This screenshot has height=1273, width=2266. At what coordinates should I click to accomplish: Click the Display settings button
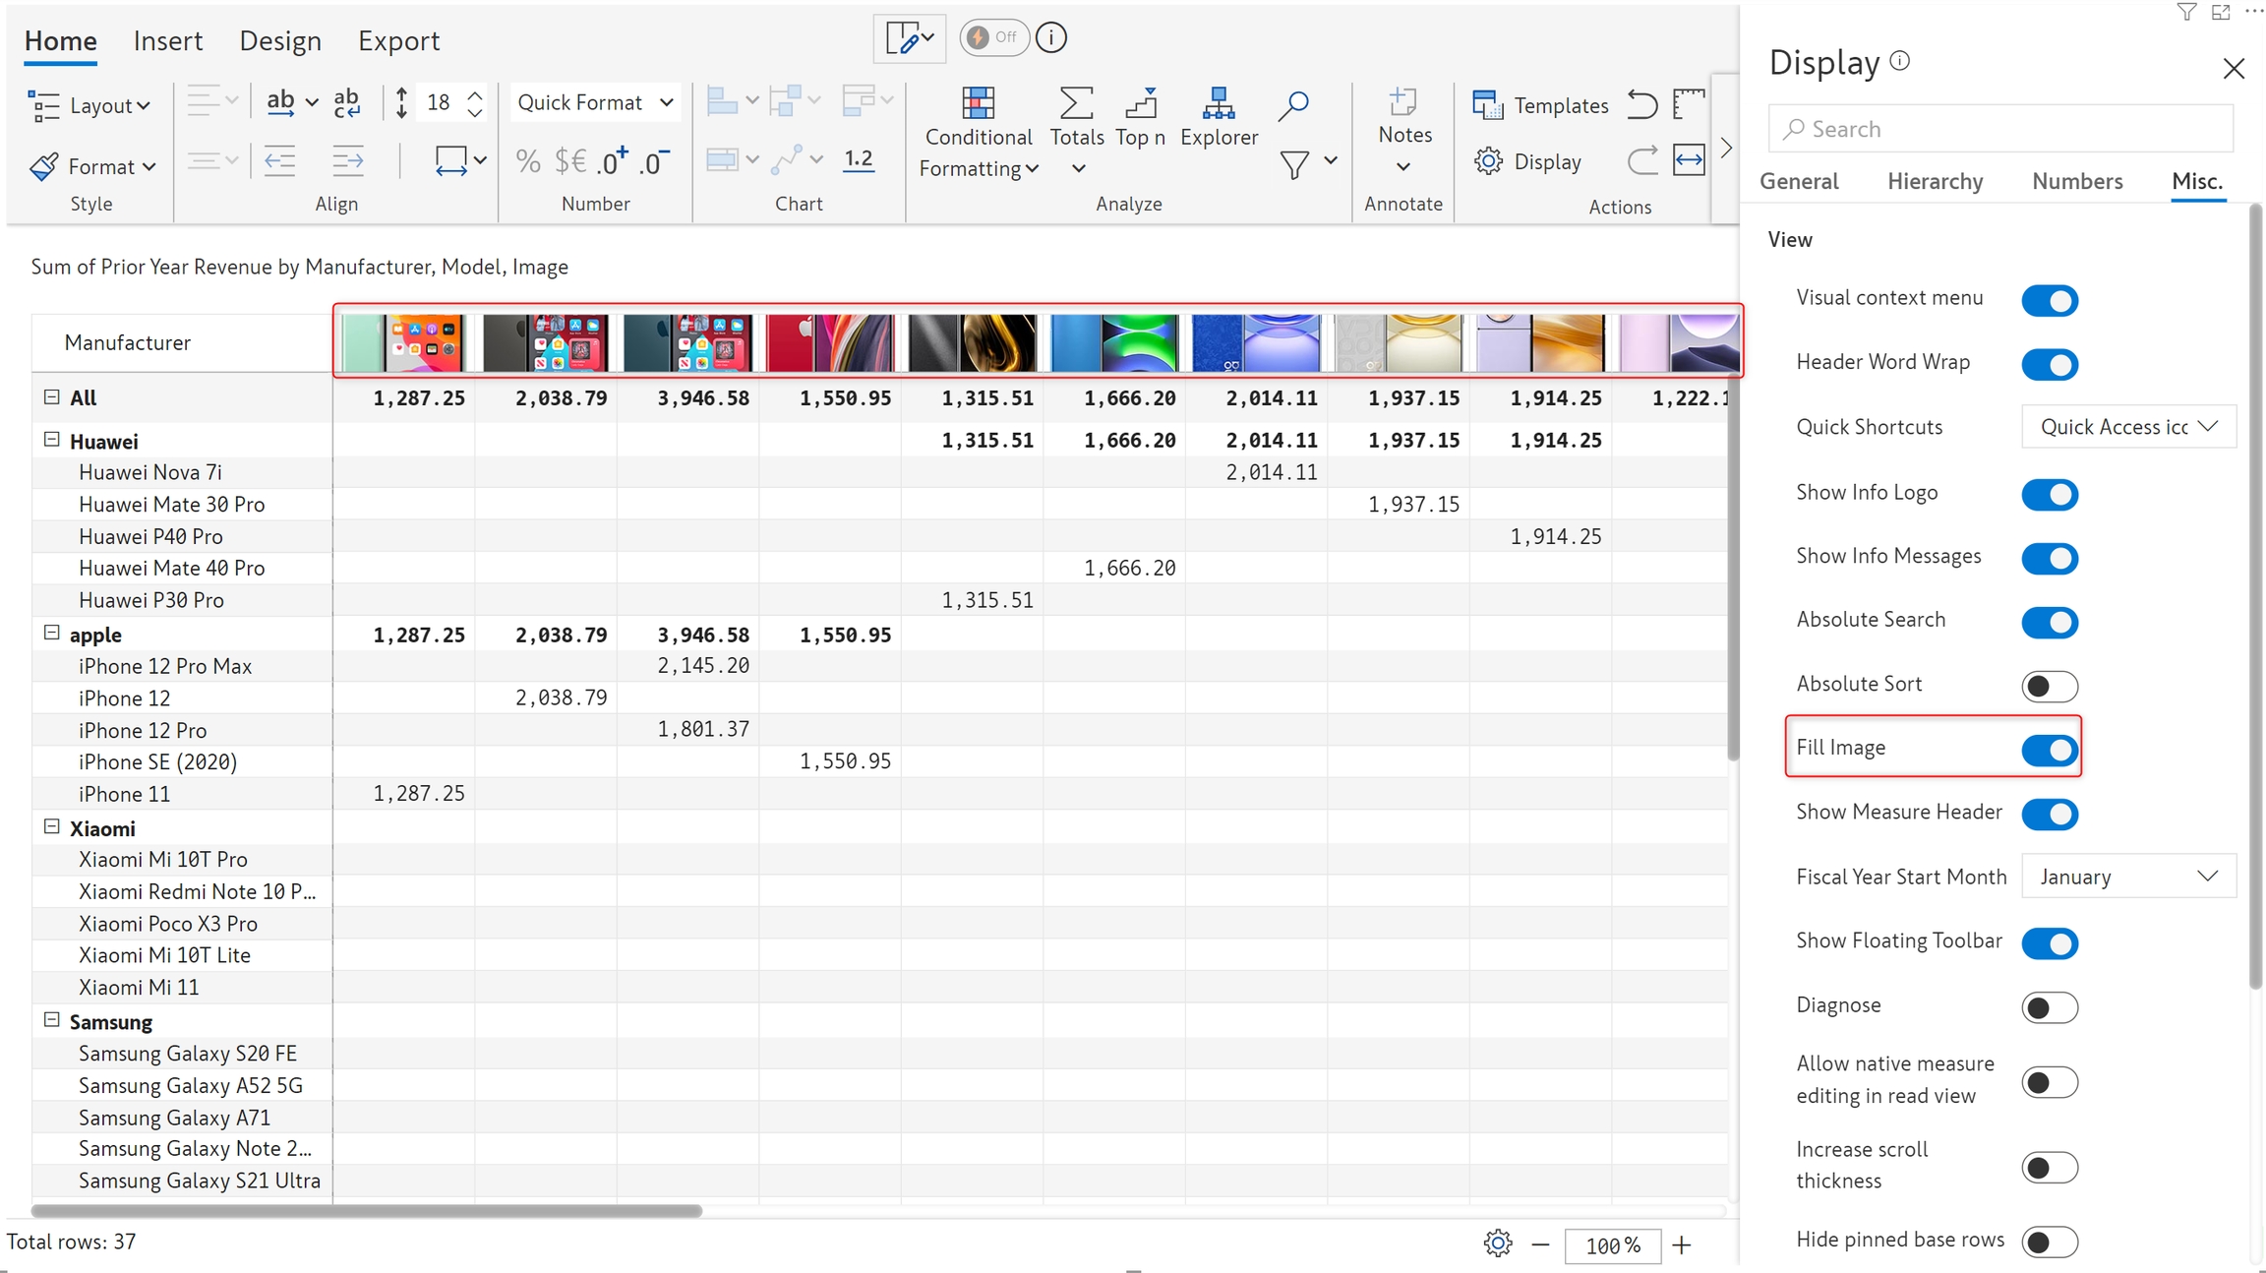click(1527, 161)
